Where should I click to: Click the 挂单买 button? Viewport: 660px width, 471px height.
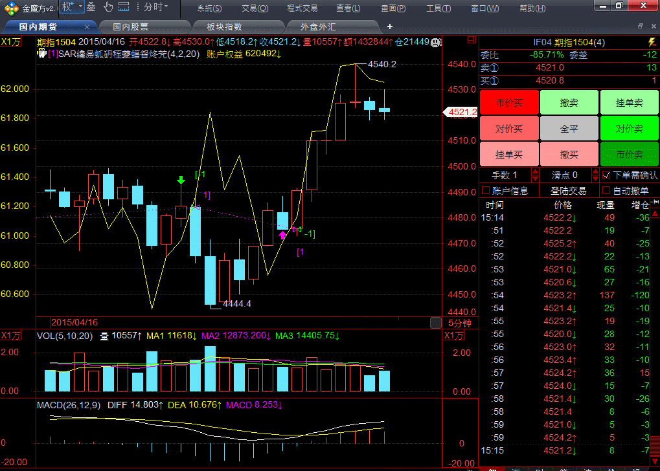coord(509,155)
